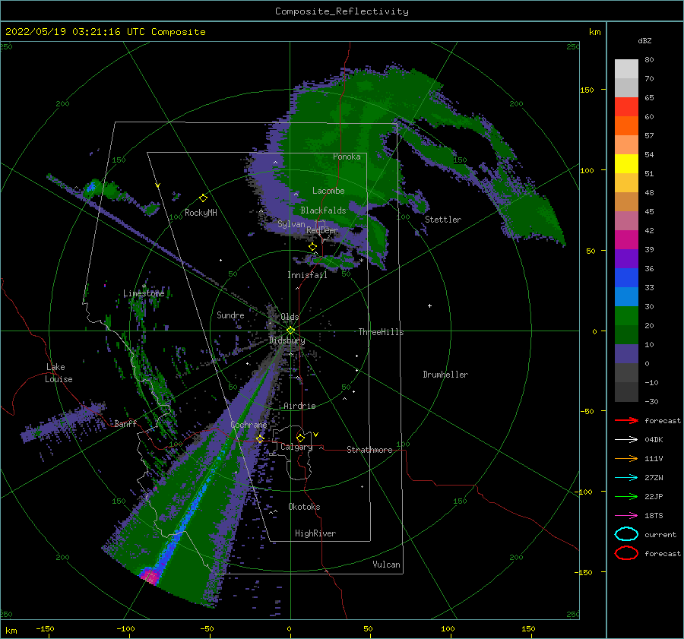684x639 pixels.
Task: Click the Cochrane city label
Action: (249, 425)
